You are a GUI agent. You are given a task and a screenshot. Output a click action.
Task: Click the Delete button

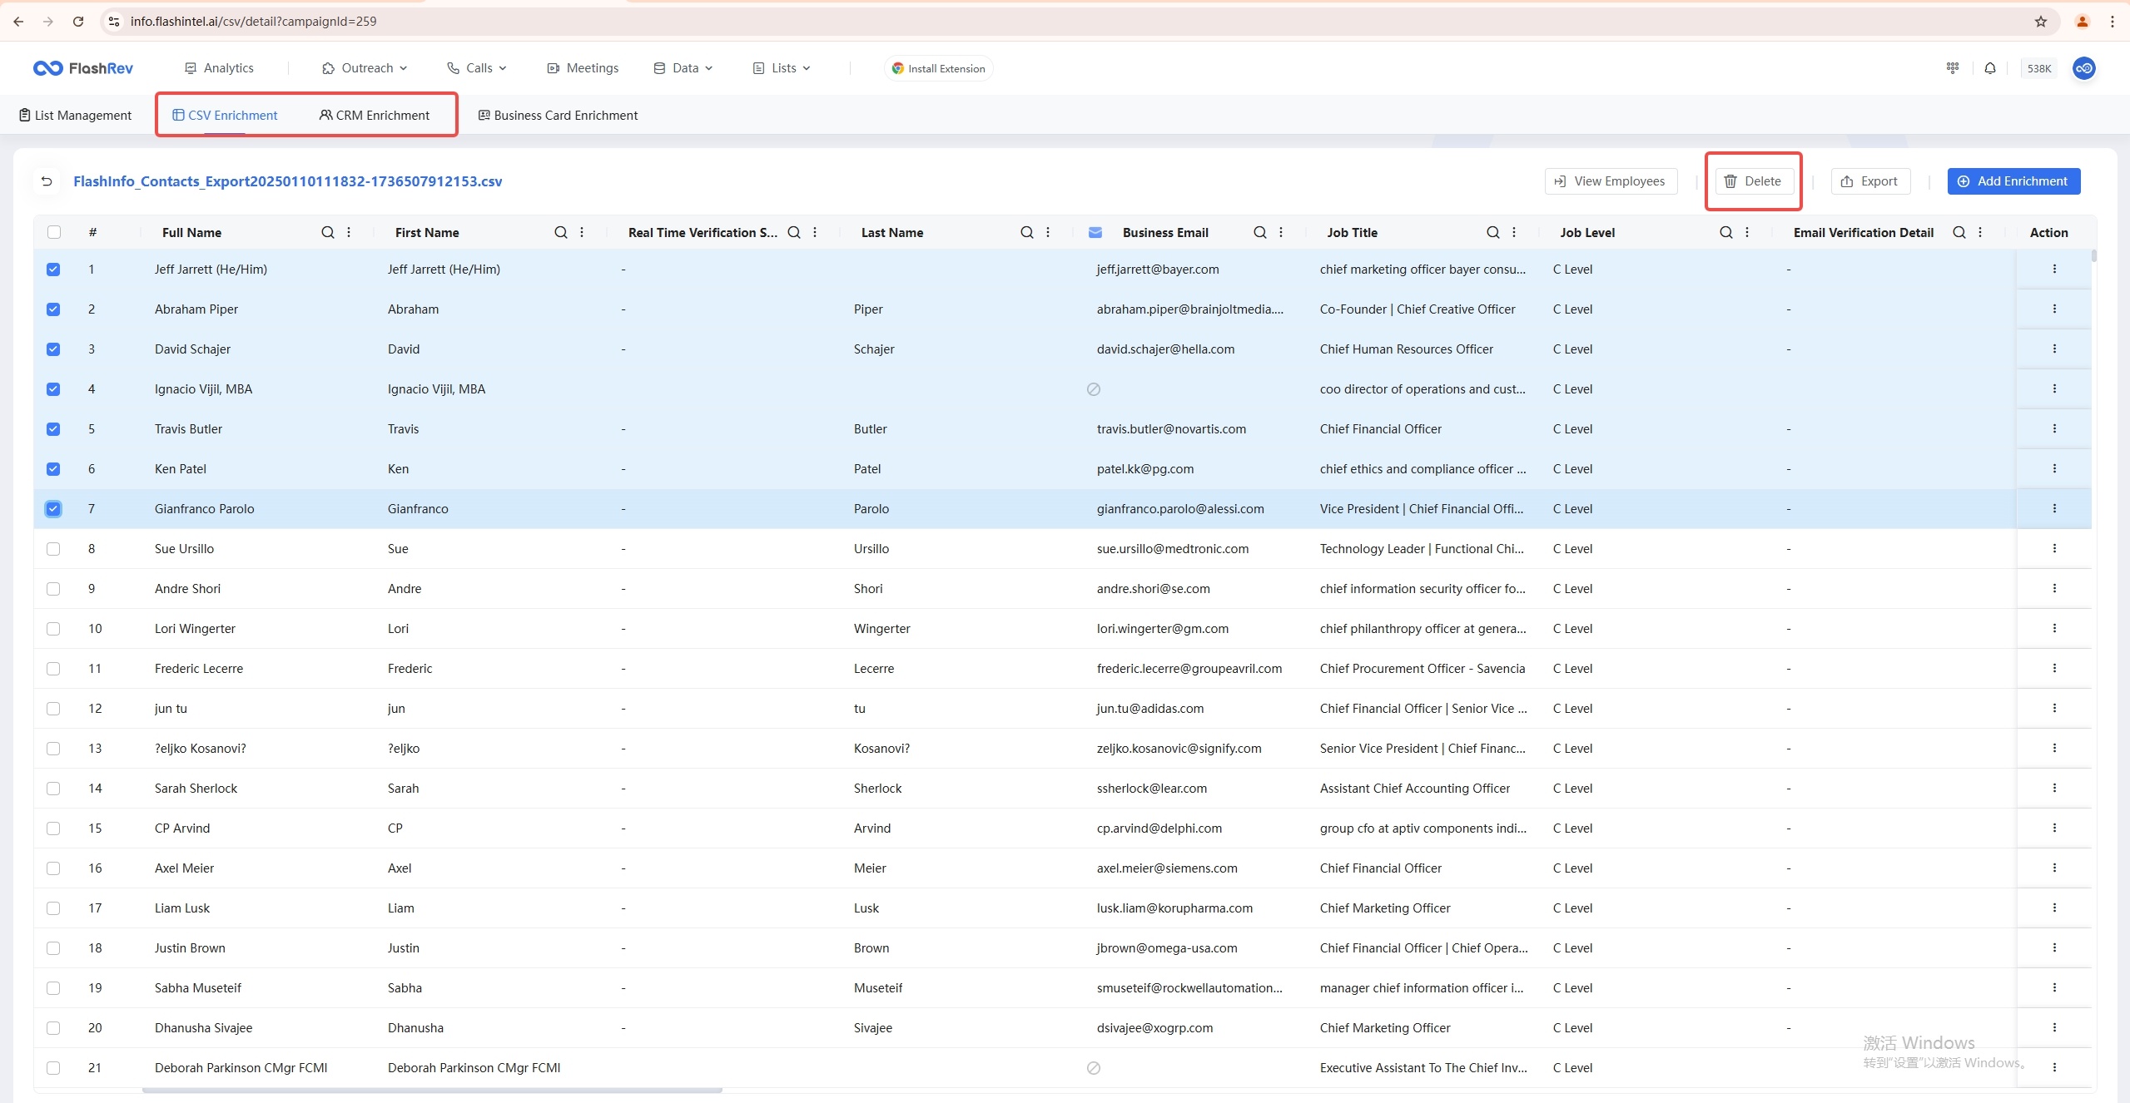(x=1754, y=181)
